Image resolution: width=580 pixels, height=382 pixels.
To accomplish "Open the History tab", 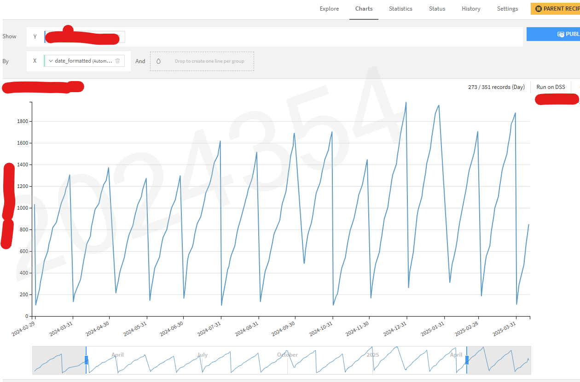I will 471,9.
